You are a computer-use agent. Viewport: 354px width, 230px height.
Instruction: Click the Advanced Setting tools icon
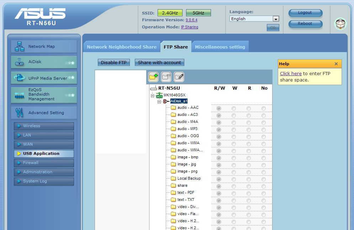tap(19, 113)
